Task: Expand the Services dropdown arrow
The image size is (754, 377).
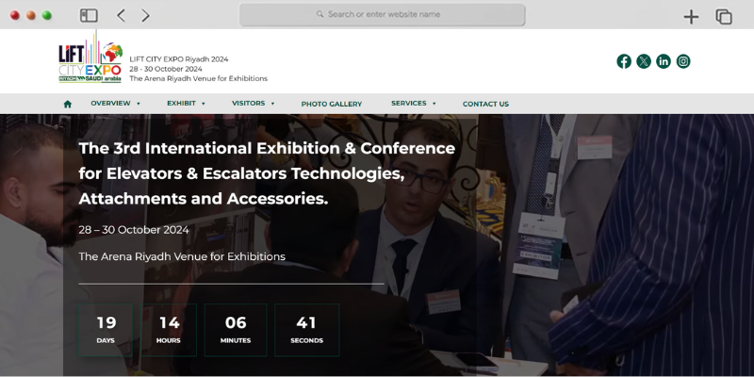Action: tap(434, 104)
